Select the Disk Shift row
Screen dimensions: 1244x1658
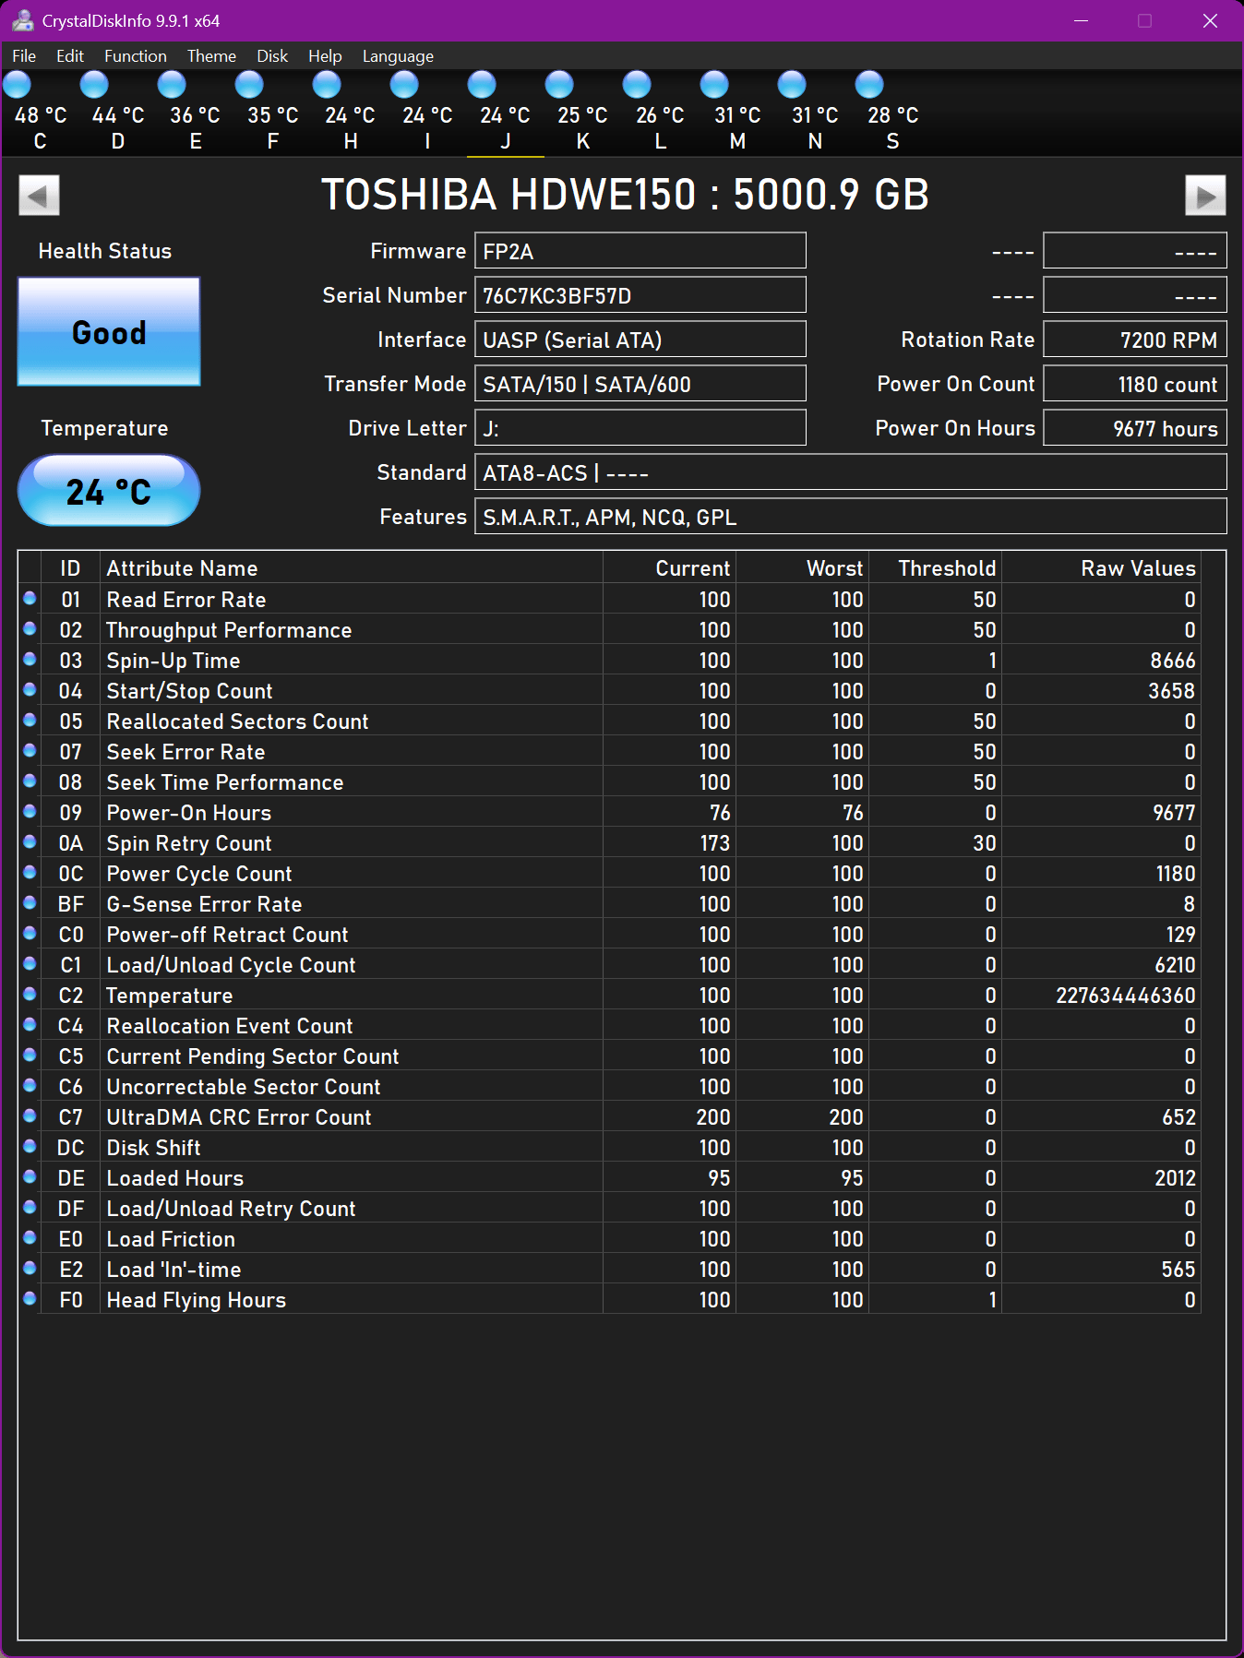coord(610,1147)
